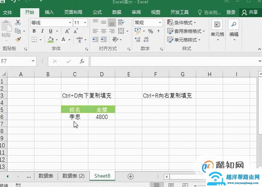Switch to 页面布局 tab
This screenshot has height=187, width=262.
pyautogui.click(x=73, y=12)
